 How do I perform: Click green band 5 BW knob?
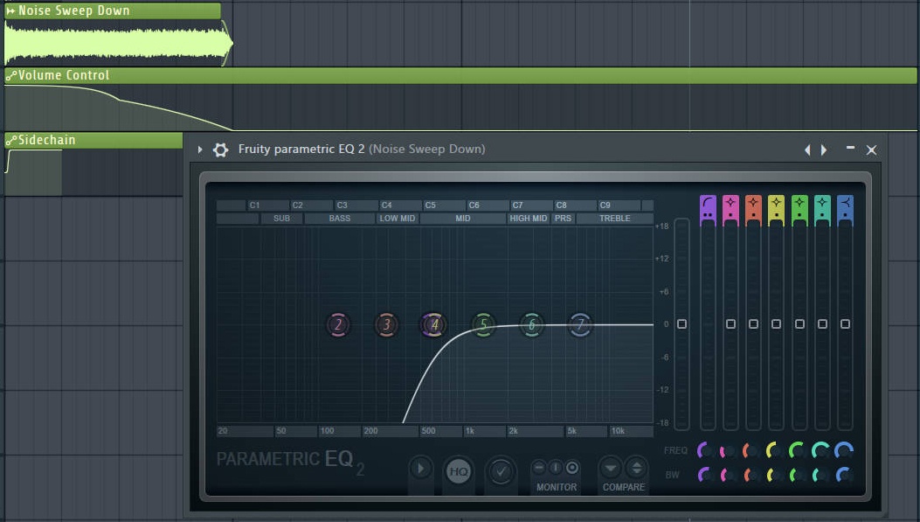click(x=798, y=475)
